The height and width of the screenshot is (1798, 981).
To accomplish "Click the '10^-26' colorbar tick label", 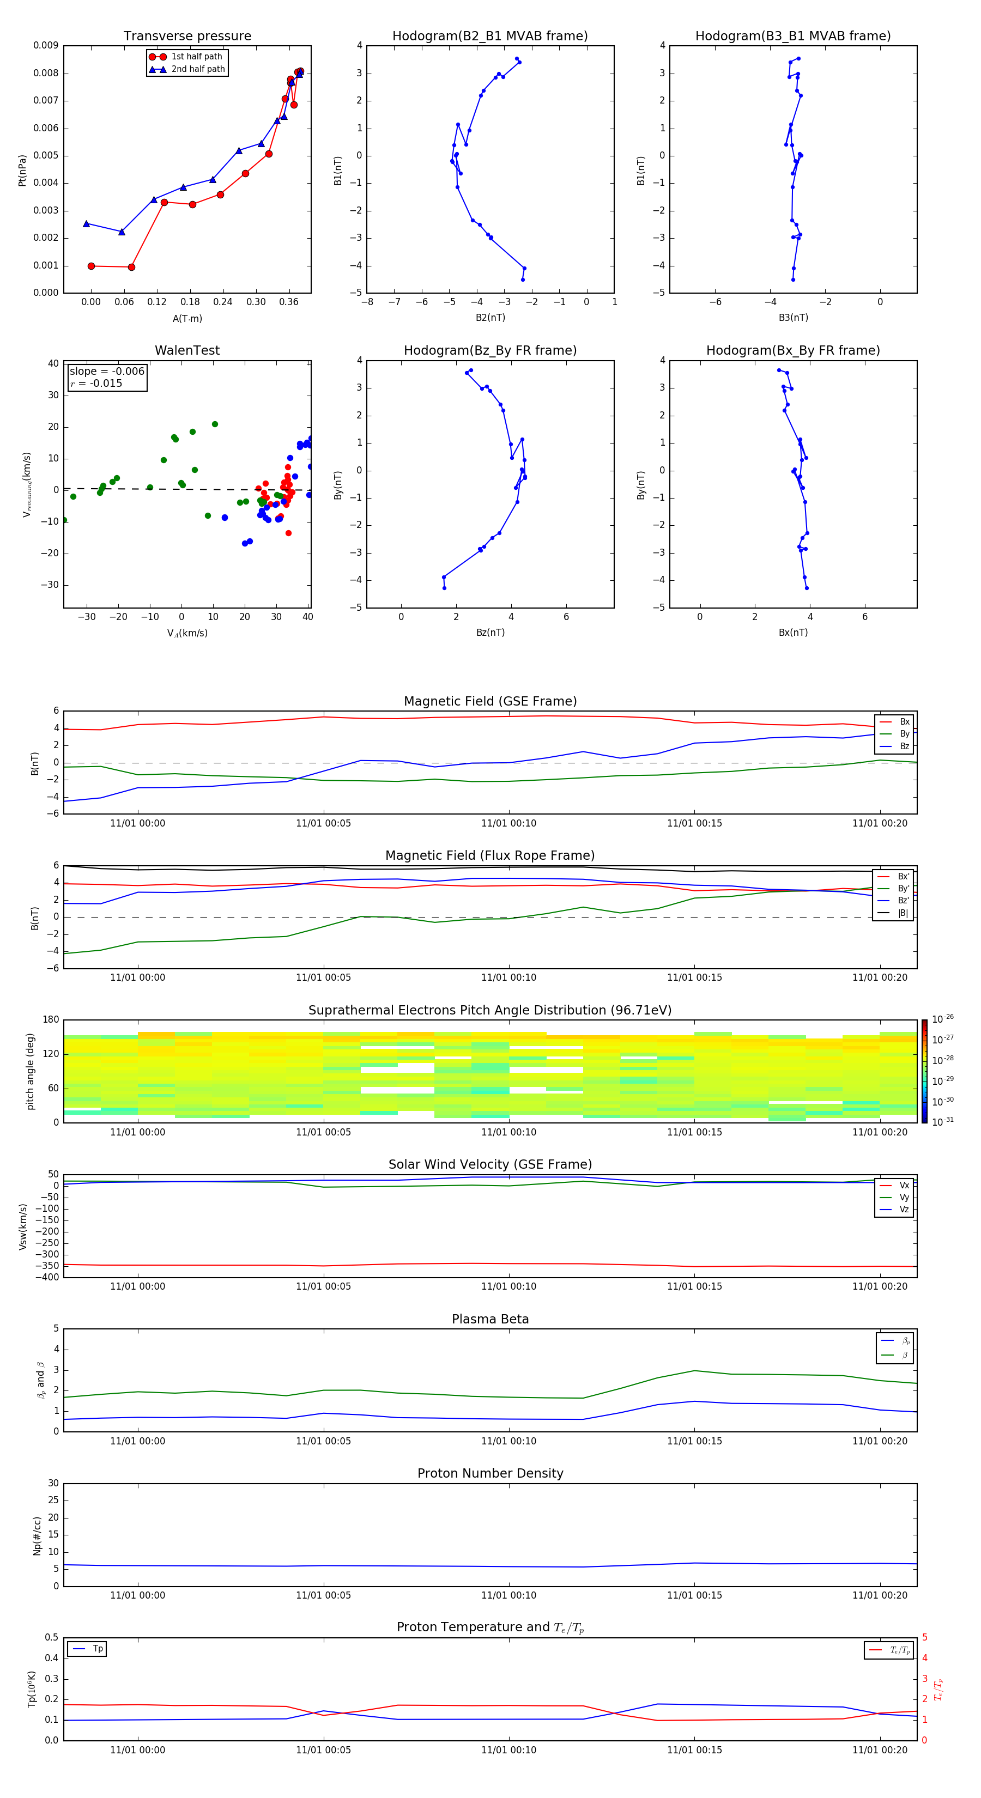I will 943,1019.
